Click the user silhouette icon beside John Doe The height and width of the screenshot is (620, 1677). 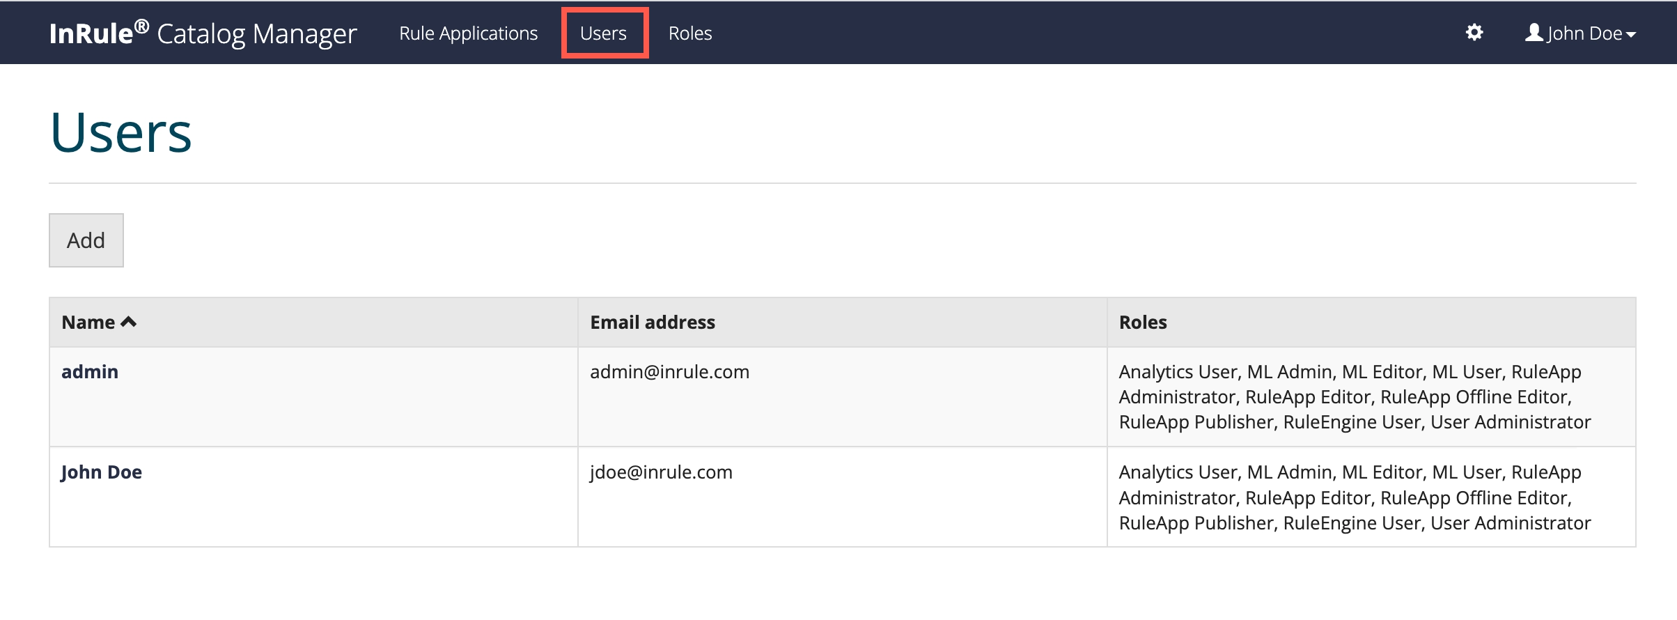1534,33
